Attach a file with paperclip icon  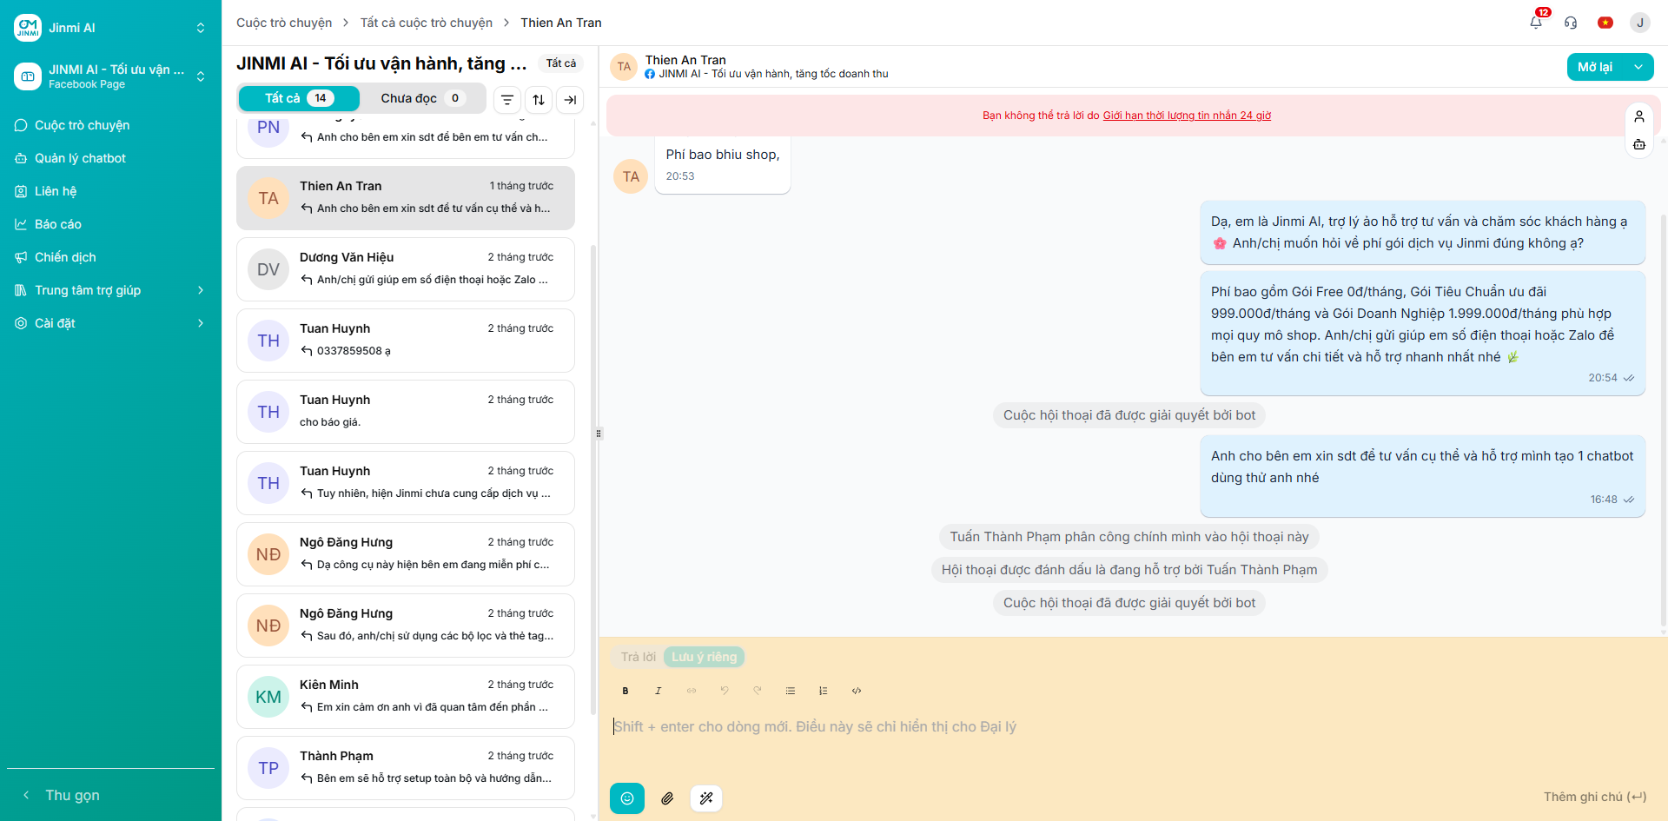coord(667,798)
